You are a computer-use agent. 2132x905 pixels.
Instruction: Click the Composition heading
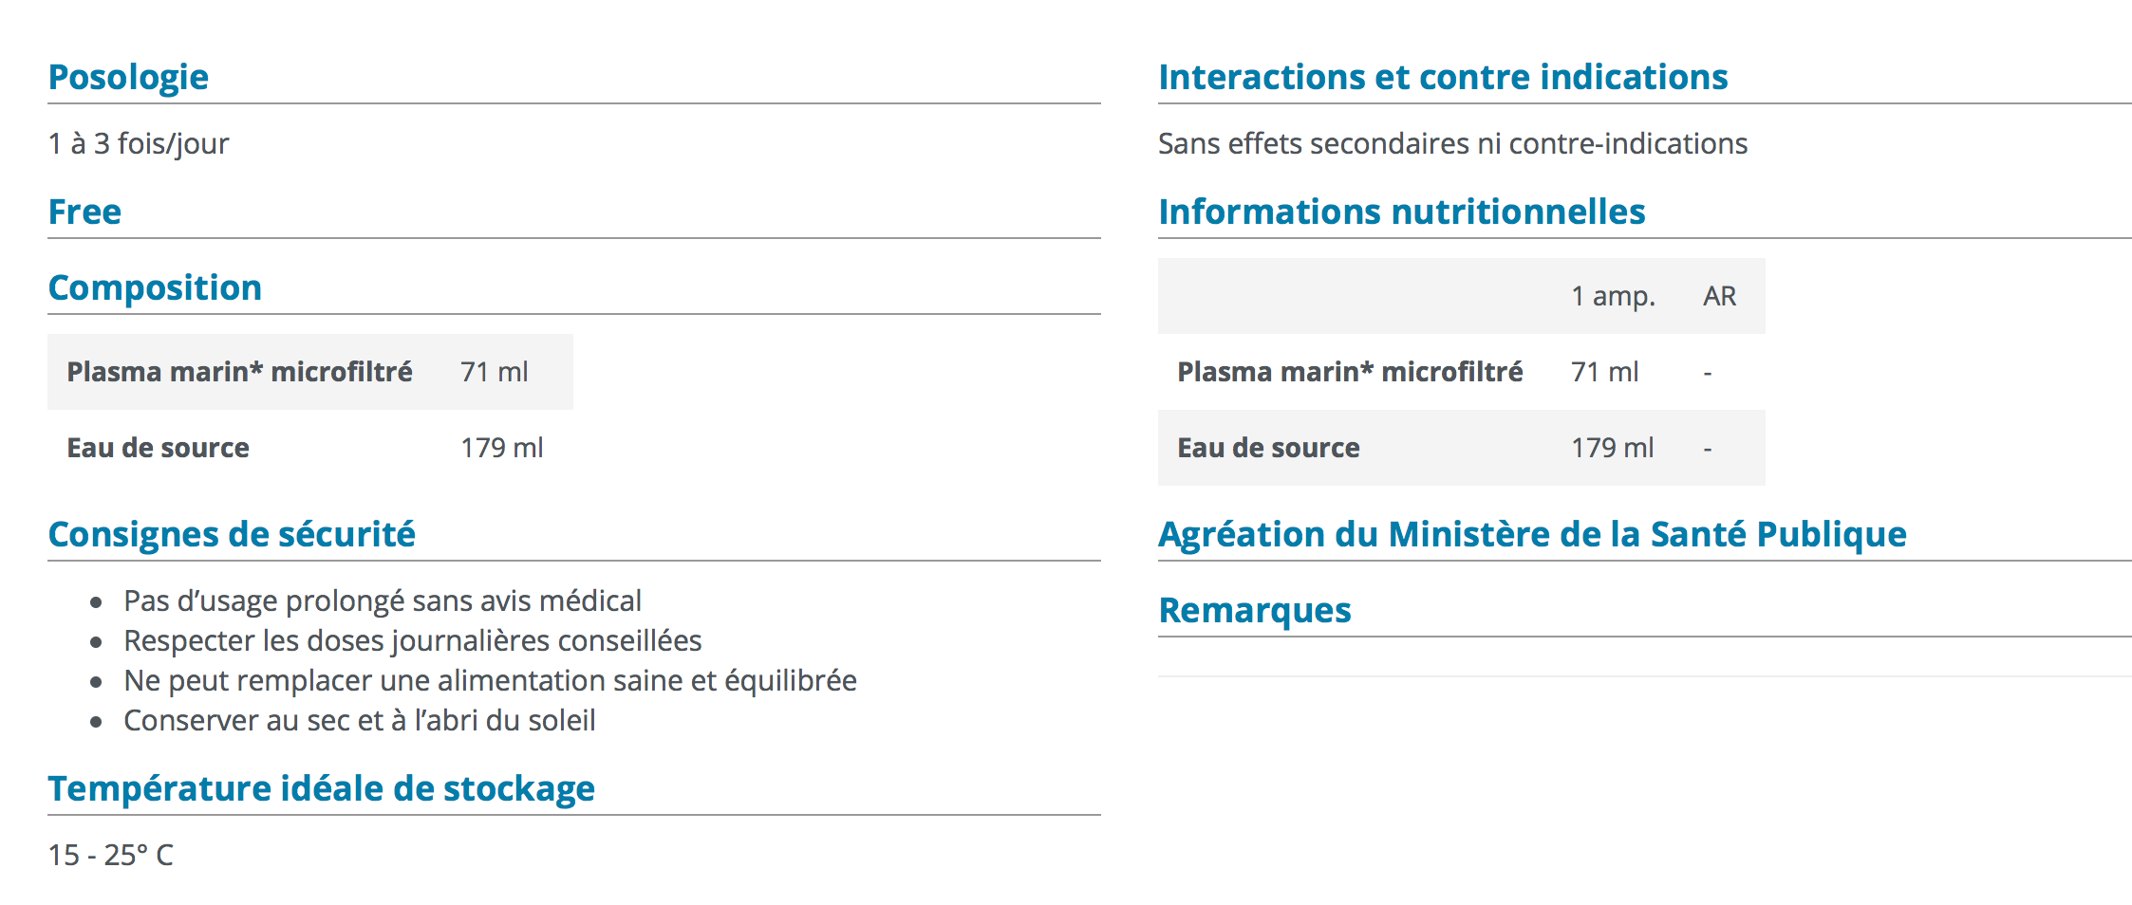point(155,287)
